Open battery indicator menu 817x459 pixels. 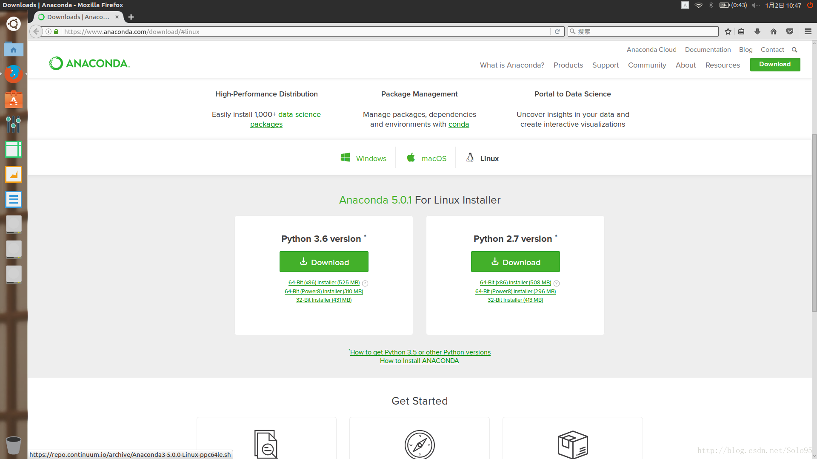(x=733, y=5)
